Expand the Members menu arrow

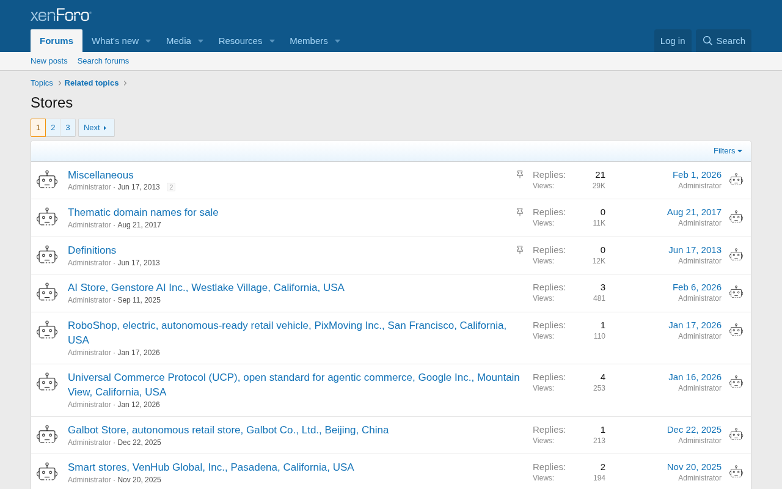(x=337, y=41)
